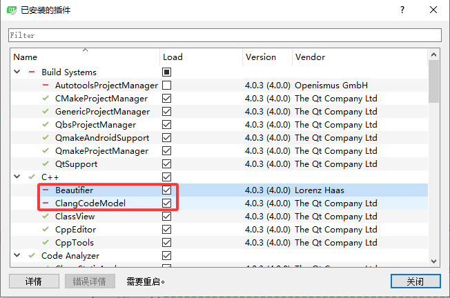
Task: Select the CppEditor plugin name
Action: tap(75, 230)
